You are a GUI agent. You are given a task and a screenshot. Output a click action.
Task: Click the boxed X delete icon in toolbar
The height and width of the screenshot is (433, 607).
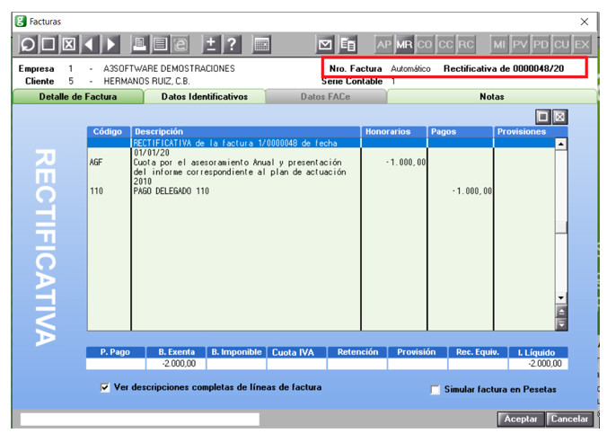pyautogui.click(x=69, y=44)
